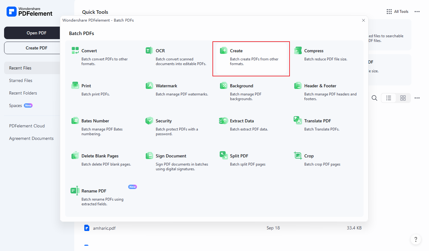Close the Batch PDFs dialog
429x251 pixels.
[x=364, y=20]
